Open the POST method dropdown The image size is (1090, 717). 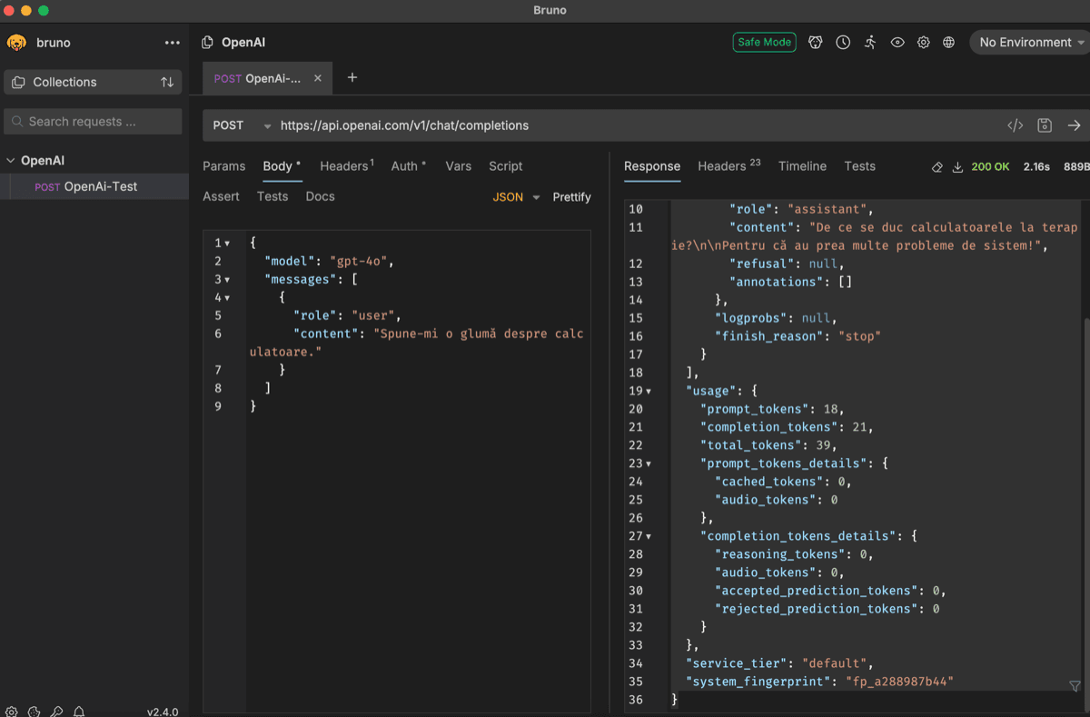point(242,125)
